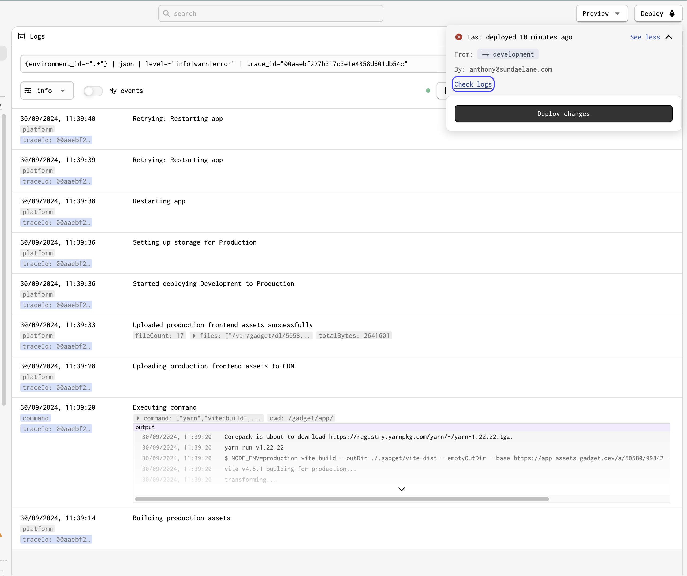Open the Preview dropdown arrow
Viewport: 687px width, 576px height.
tap(617, 13)
